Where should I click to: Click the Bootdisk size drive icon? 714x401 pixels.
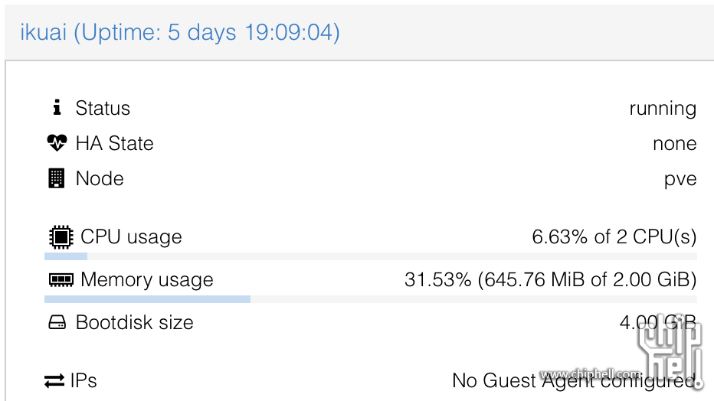[x=57, y=322]
